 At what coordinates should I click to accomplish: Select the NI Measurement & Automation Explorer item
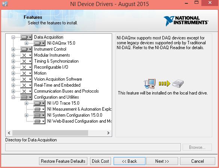(79, 109)
